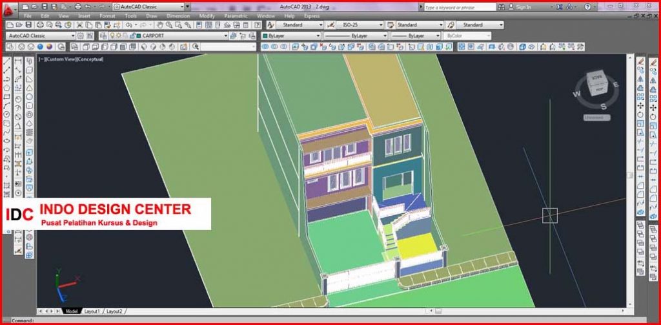The height and width of the screenshot is (325, 661).
Task: Select Linear dimension tool
Action: click(x=18, y=61)
